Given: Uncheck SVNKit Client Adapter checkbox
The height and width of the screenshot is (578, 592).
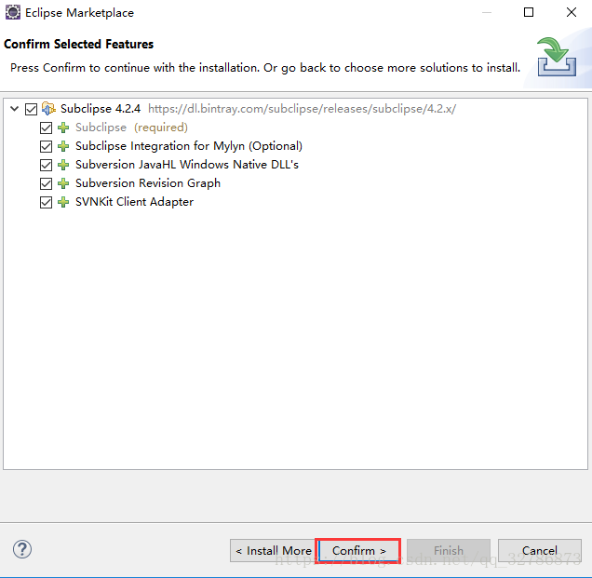Looking at the screenshot, I should [46, 202].
